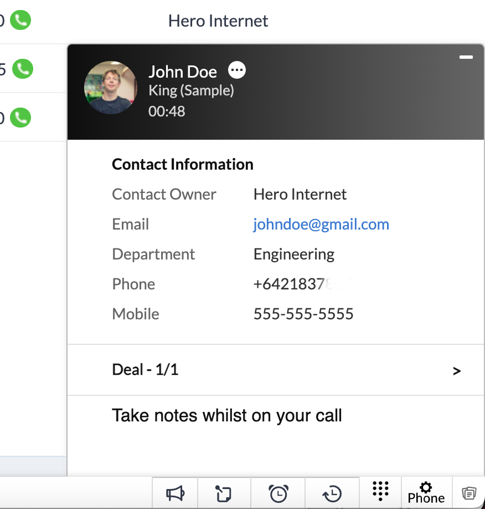Click John Doe's profile photo
This screenshot has width=485, height=509.
tap(111, 88)
